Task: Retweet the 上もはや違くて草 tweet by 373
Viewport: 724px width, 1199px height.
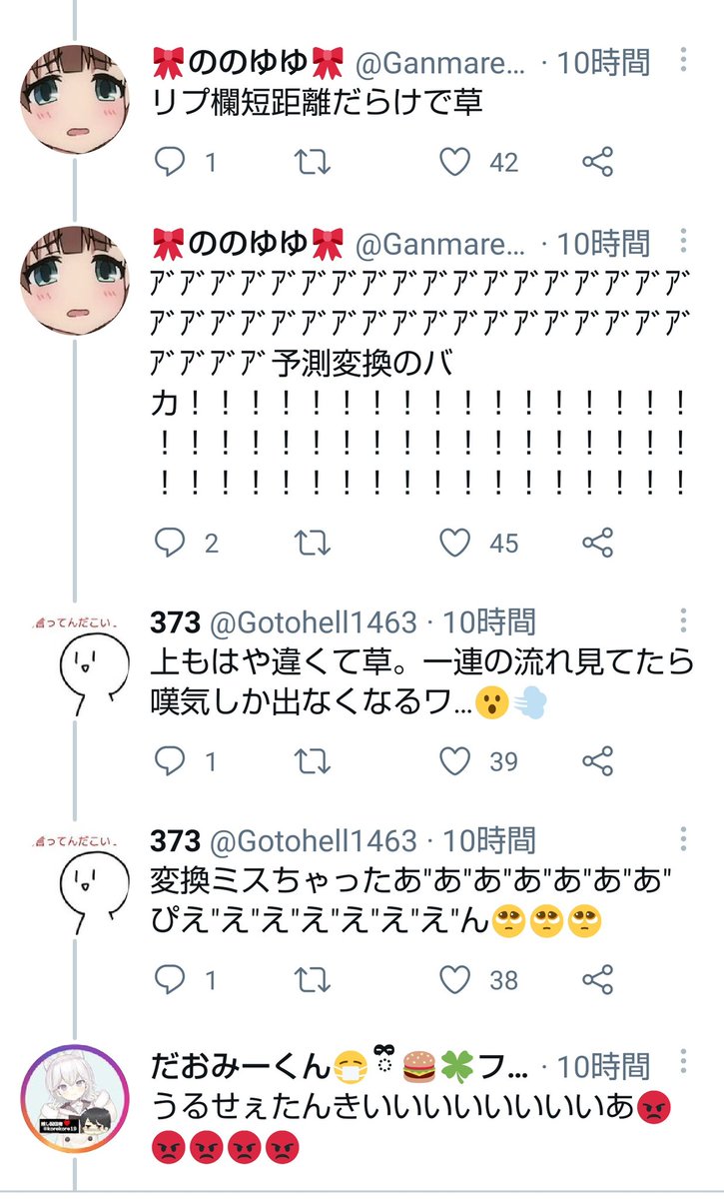Action: [314, 762]
